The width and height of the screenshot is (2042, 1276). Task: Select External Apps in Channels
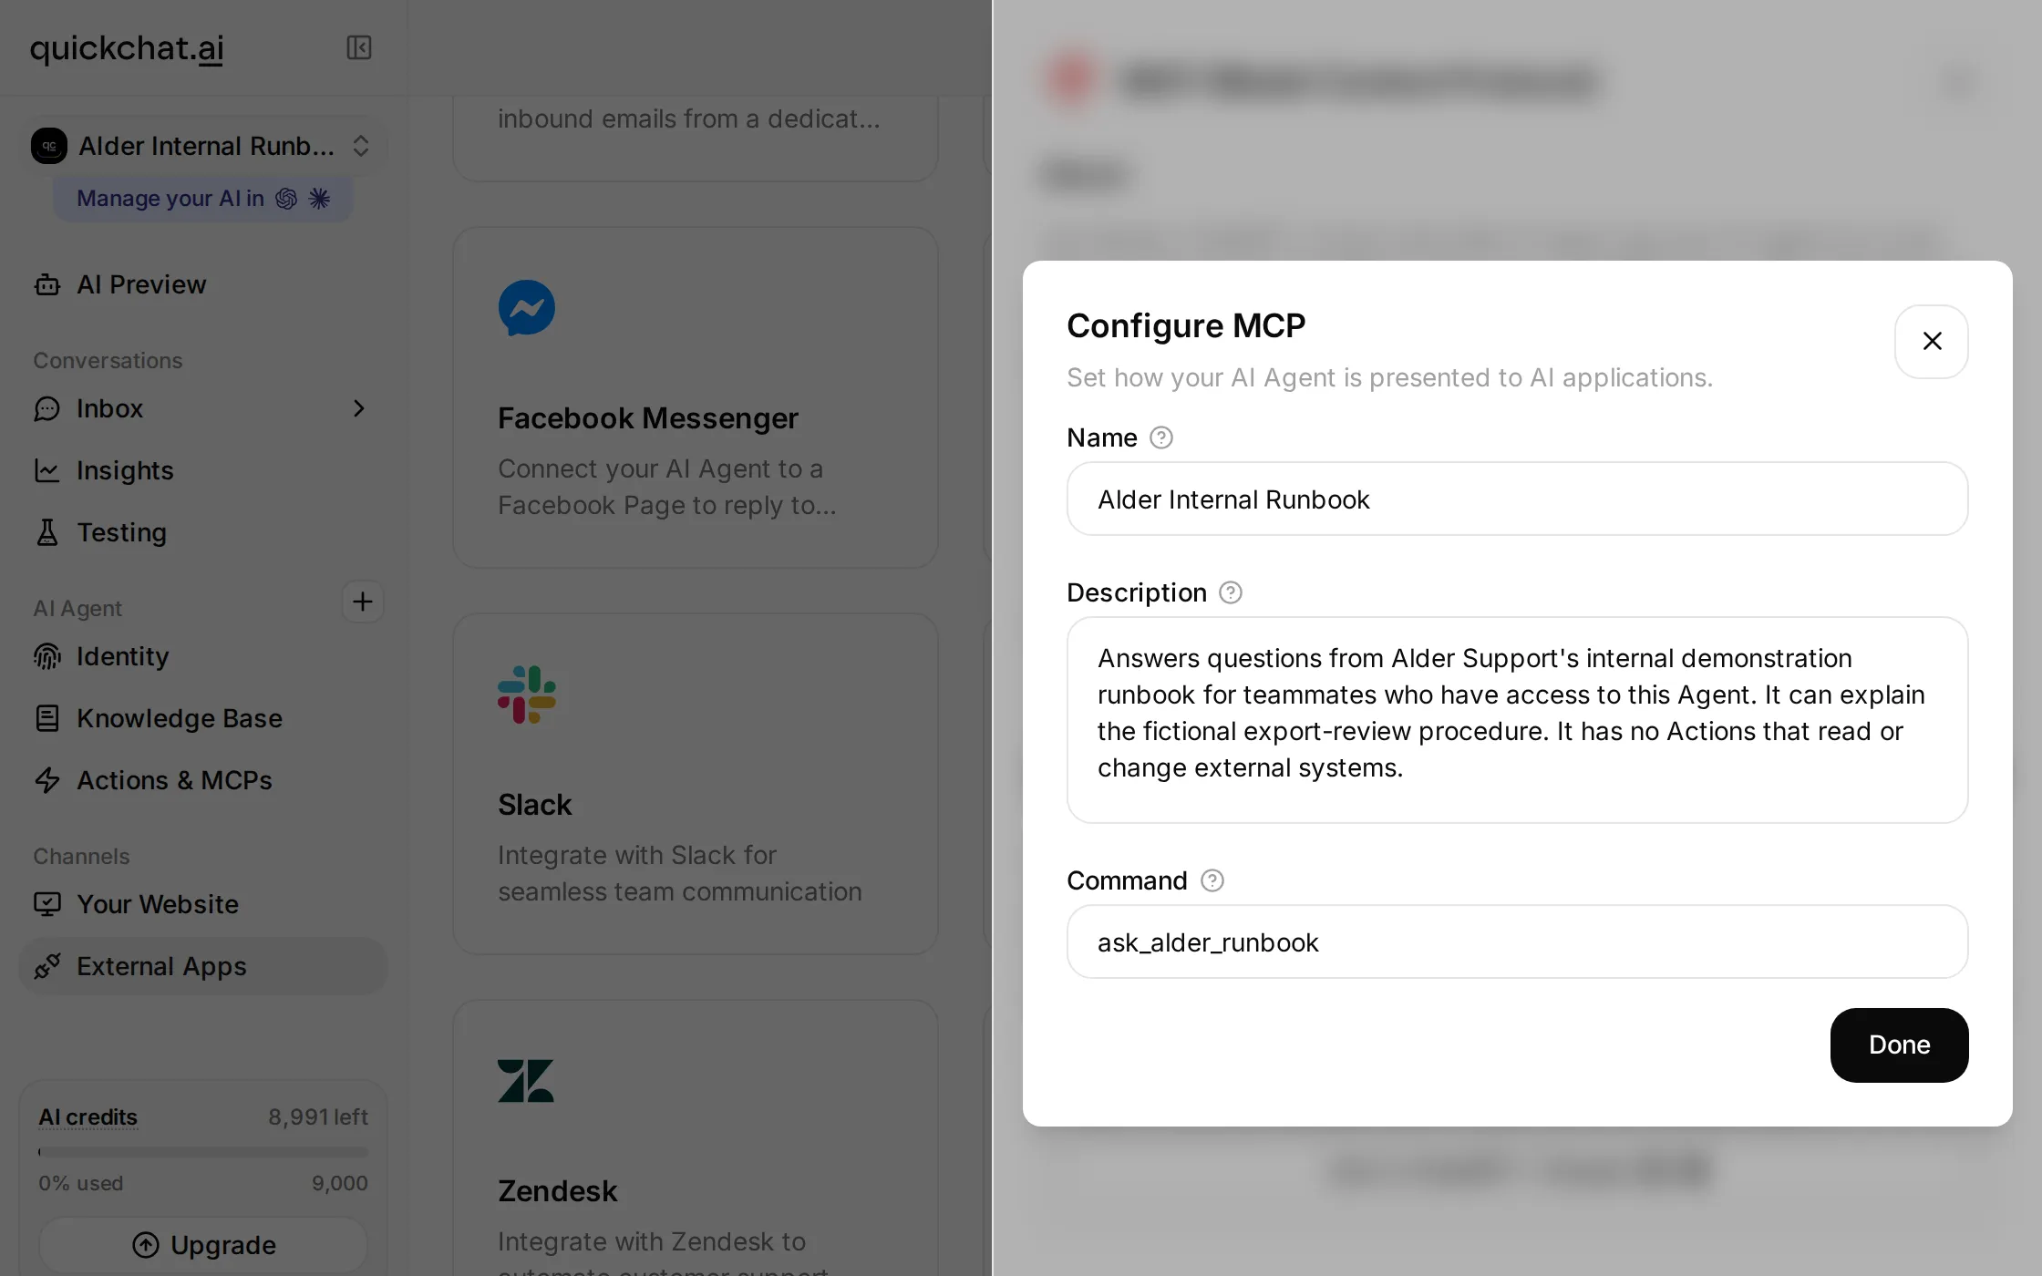202,966
